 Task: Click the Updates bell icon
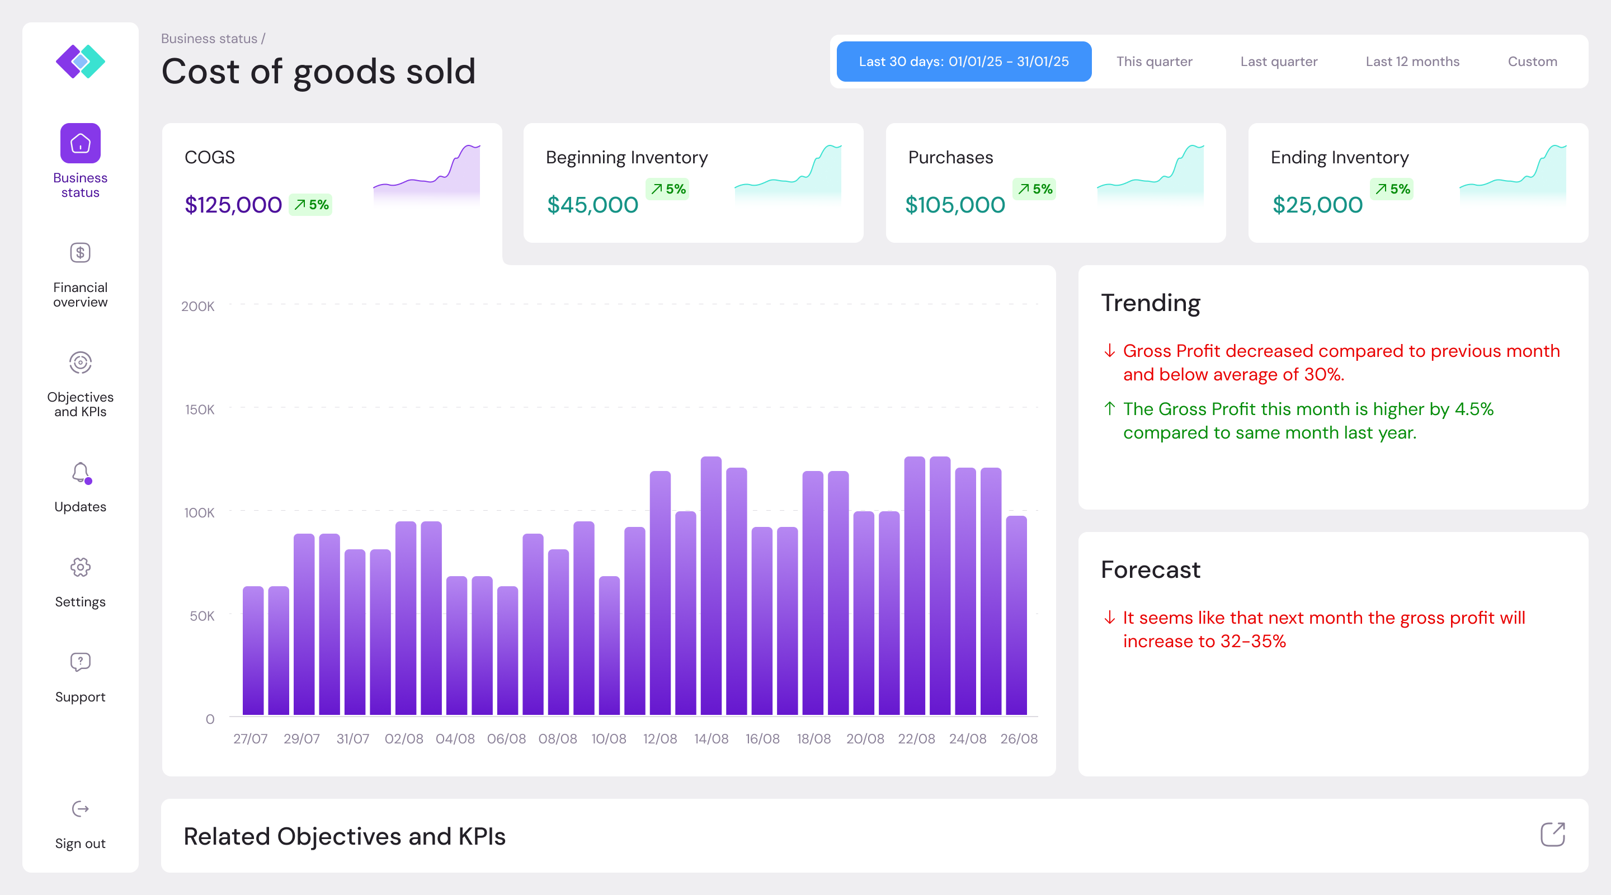coord(80,473)
